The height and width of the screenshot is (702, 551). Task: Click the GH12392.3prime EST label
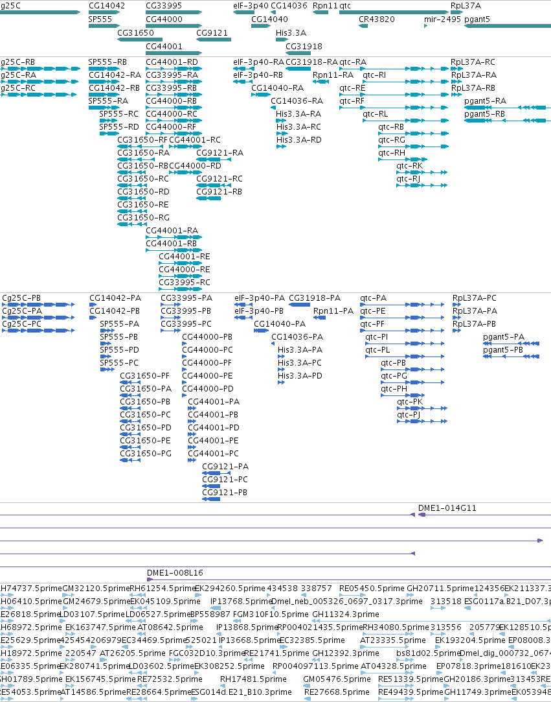point(346,653)
